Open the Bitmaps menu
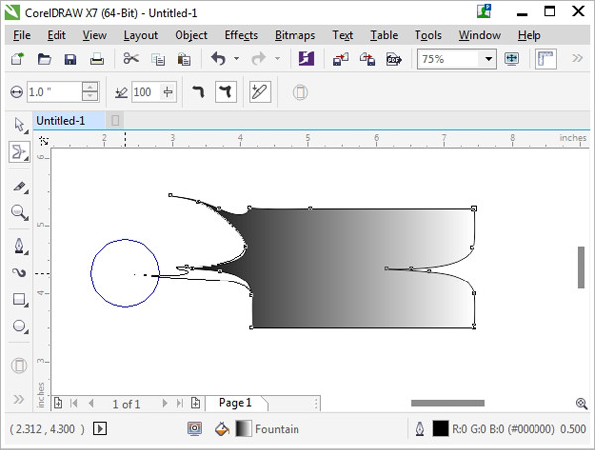The width and height of the screenshot is (595, 450). [x=295, y=35]
